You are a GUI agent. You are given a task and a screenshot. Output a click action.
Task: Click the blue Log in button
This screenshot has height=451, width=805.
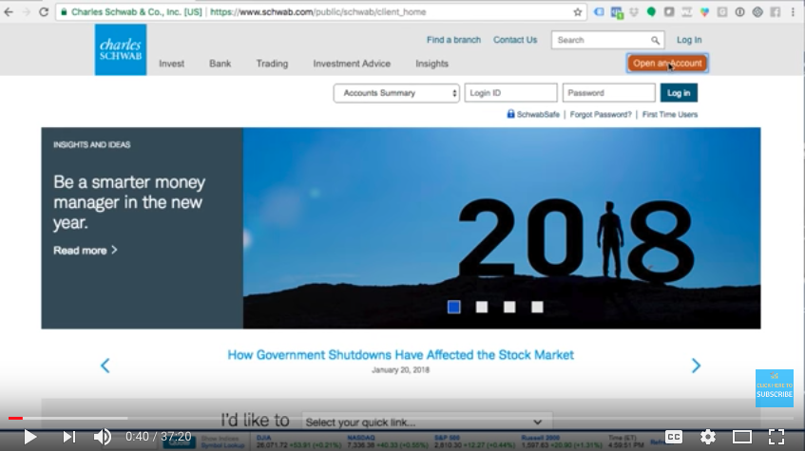pyautogui.click(x=679, y=93)
